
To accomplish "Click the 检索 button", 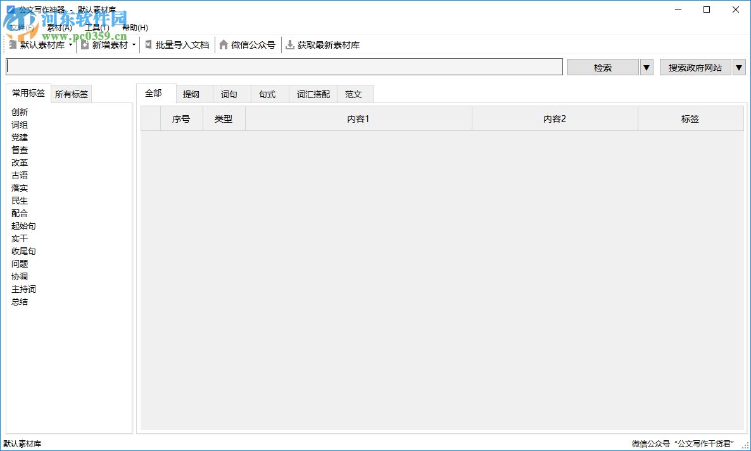I will [x=603, y=68].
